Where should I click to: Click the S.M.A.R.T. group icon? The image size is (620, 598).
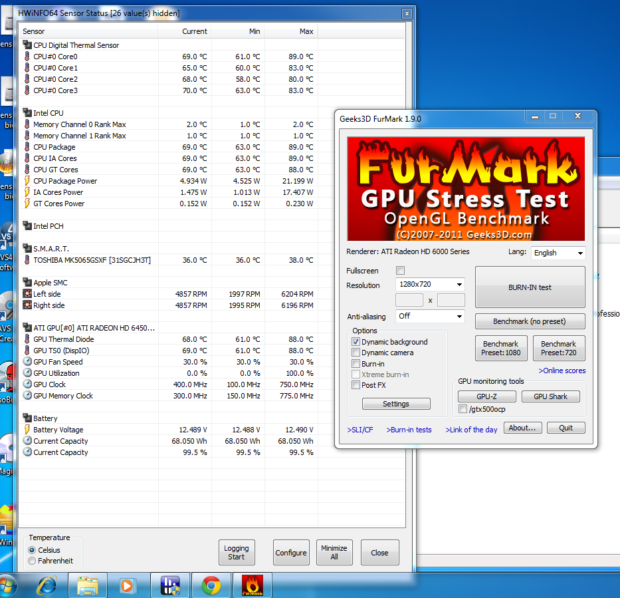(x=27, y=249)
